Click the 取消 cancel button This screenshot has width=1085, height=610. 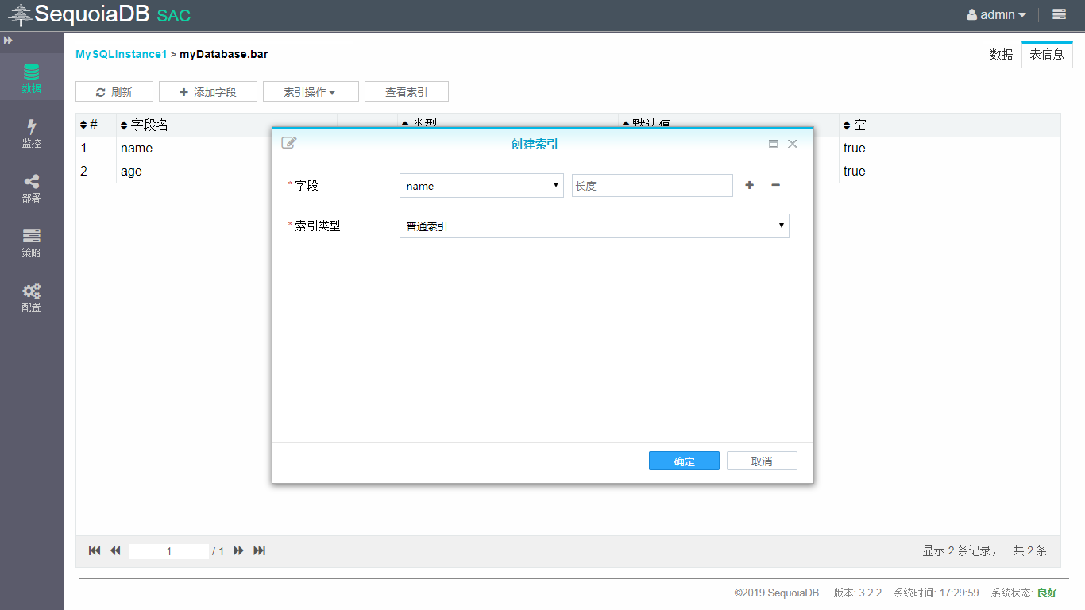point(762,461)
